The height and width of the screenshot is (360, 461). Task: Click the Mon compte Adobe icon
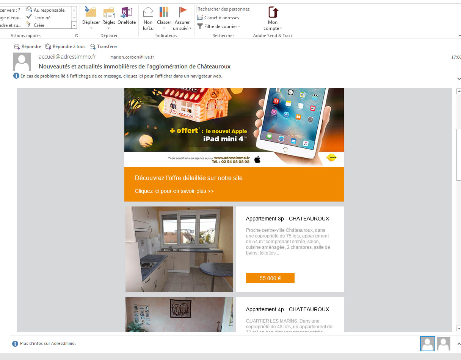[x=273, y=12]
